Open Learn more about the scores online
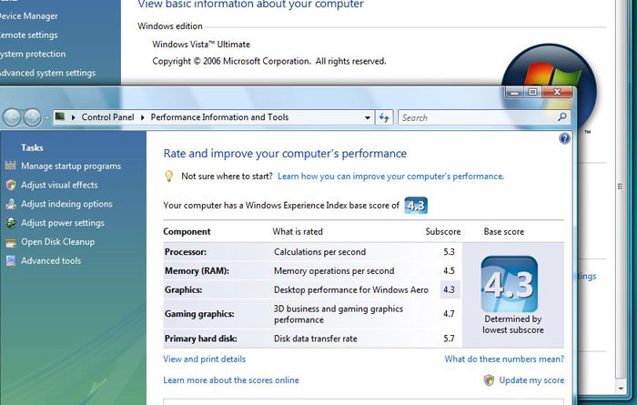Viewport: 637px width, 405px height. click(231, 380)
